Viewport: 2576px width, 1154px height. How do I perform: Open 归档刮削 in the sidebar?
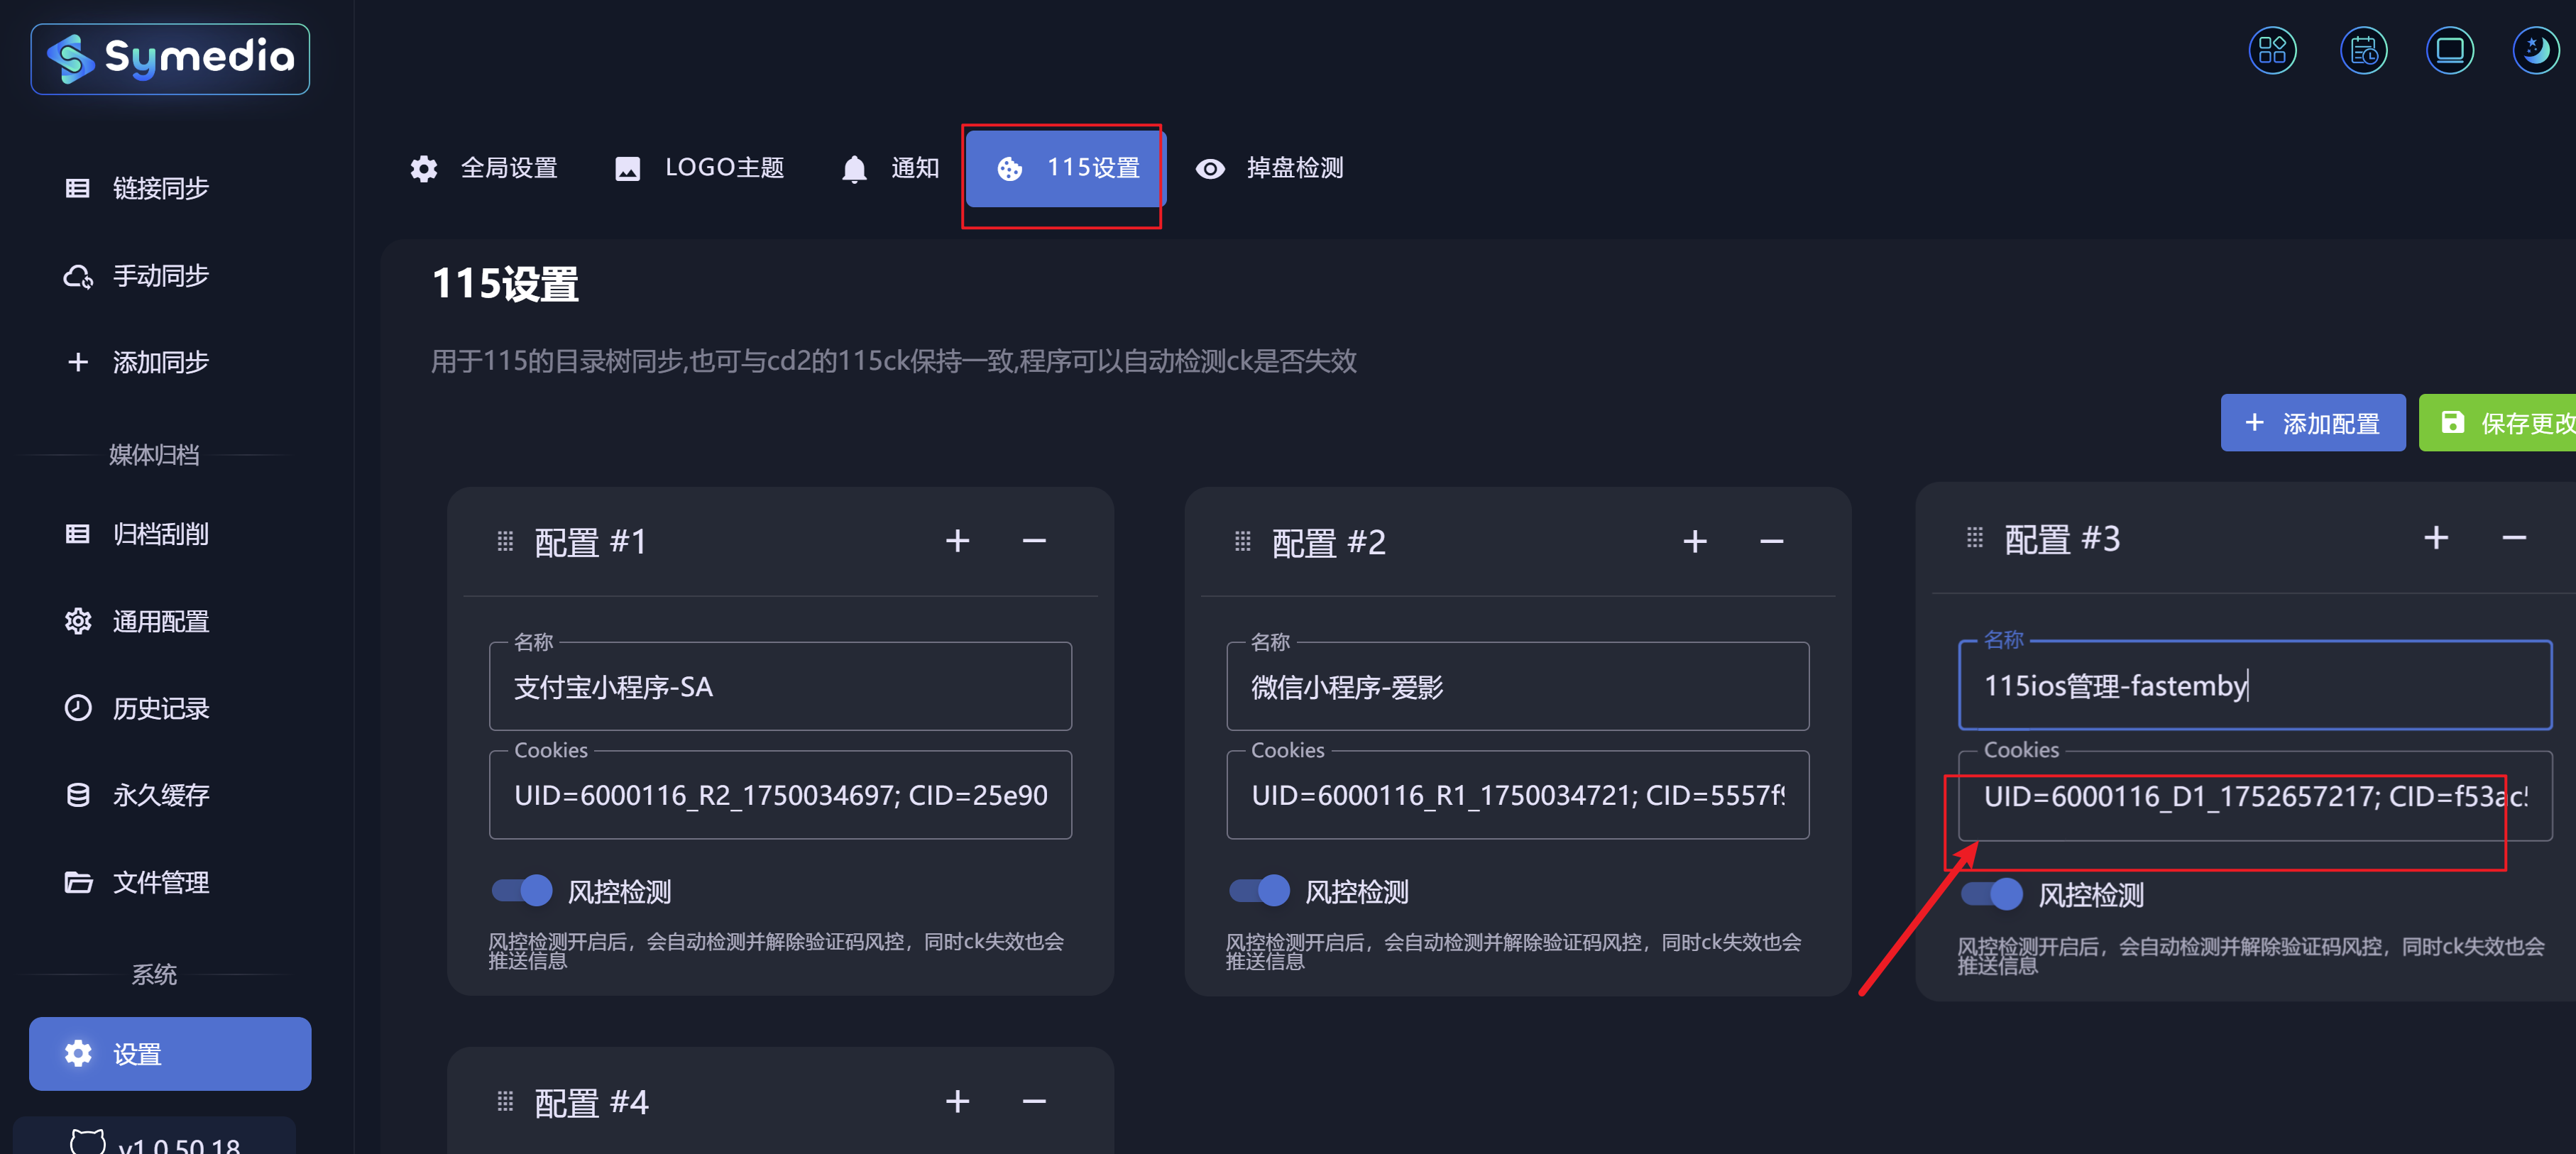pyautogui.click(x=160, y=534)
